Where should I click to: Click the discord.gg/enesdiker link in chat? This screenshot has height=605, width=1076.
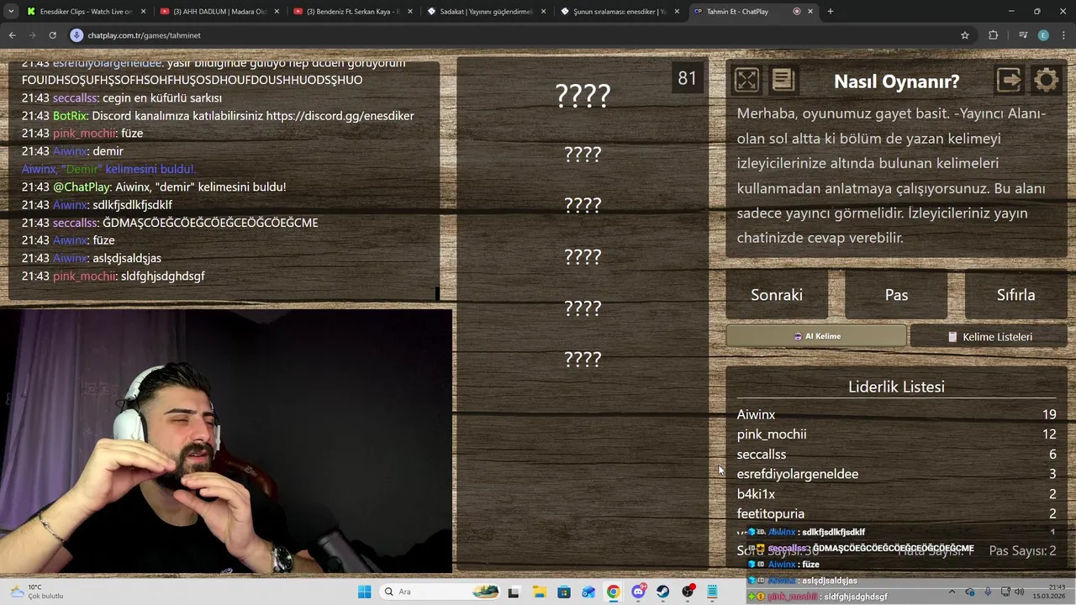pyautogui.click(x=340, y=115)
